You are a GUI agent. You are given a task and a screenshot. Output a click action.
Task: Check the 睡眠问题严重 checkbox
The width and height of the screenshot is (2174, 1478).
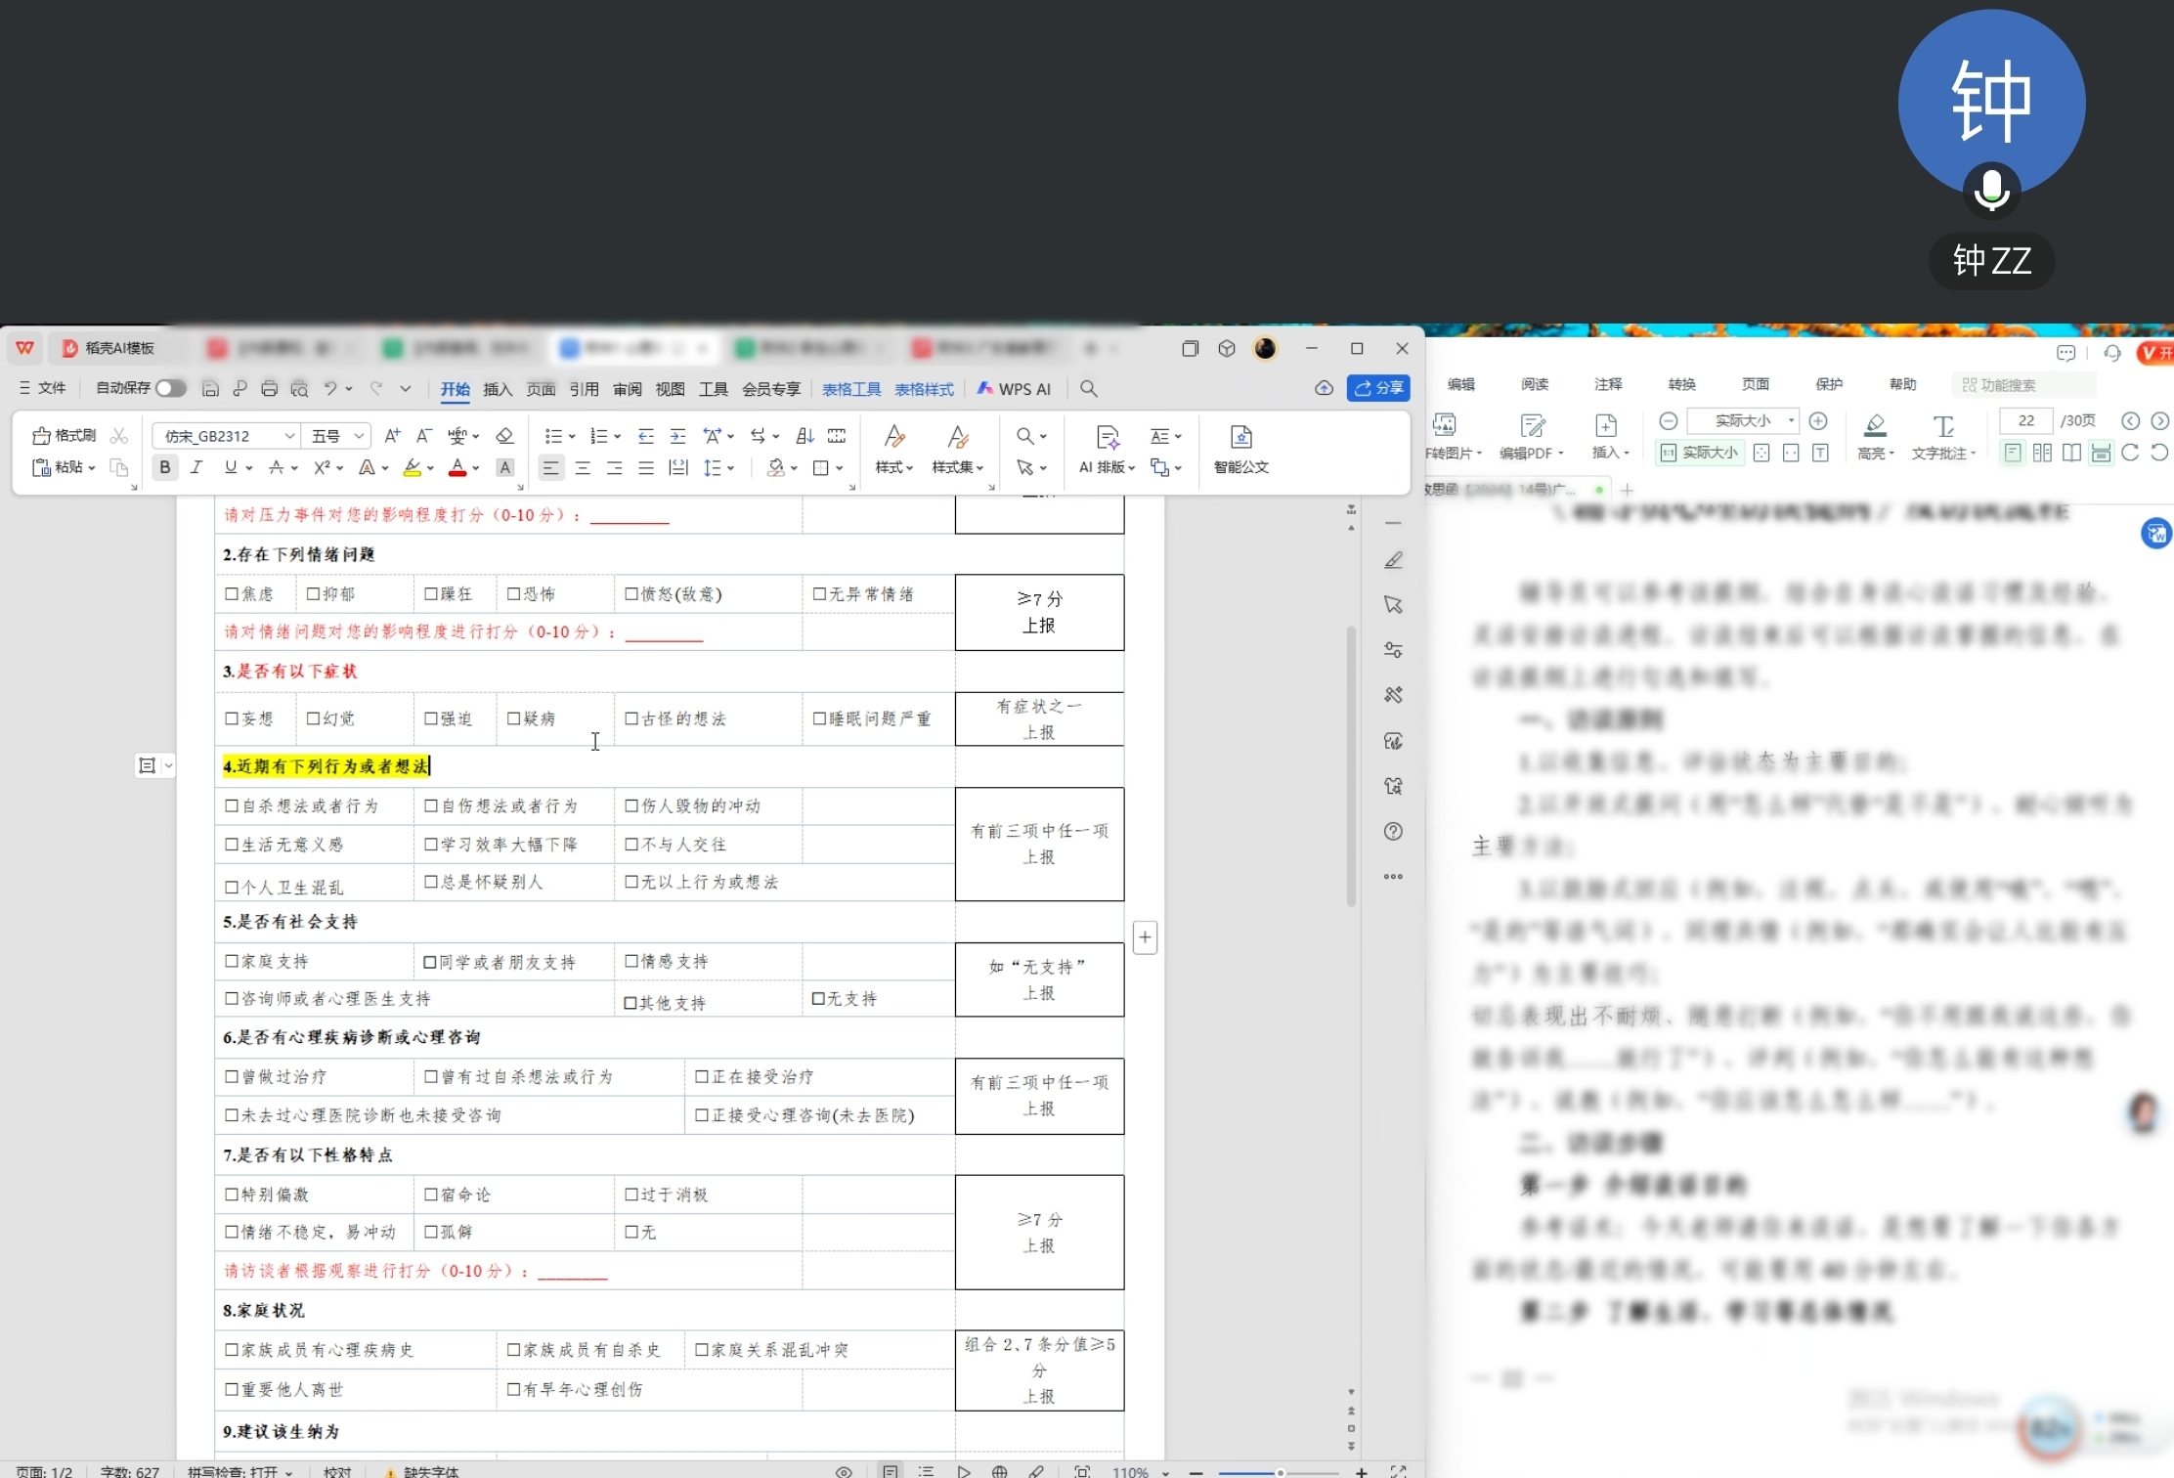point(820,718)
